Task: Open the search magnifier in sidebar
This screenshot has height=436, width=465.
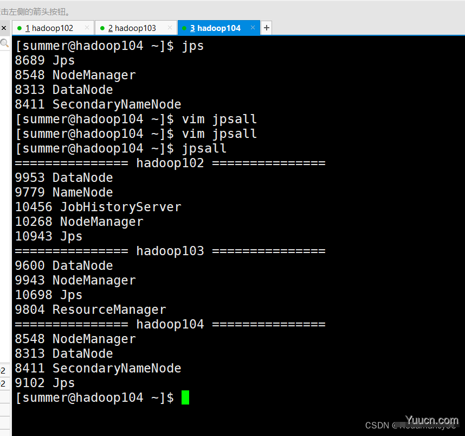Action: [4, 43]
